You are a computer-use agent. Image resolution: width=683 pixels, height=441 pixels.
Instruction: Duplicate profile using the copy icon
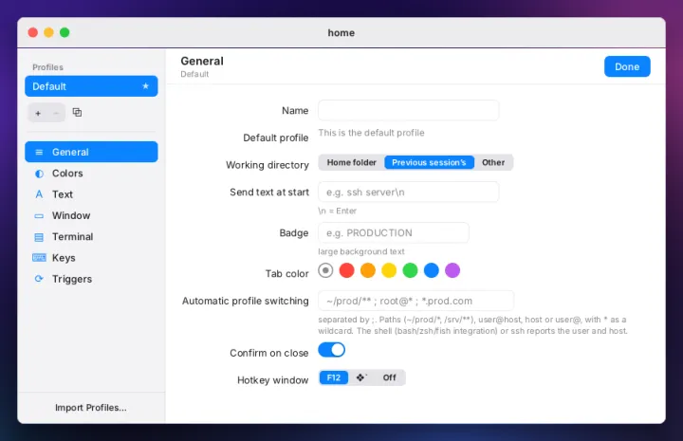coord(77,112)
